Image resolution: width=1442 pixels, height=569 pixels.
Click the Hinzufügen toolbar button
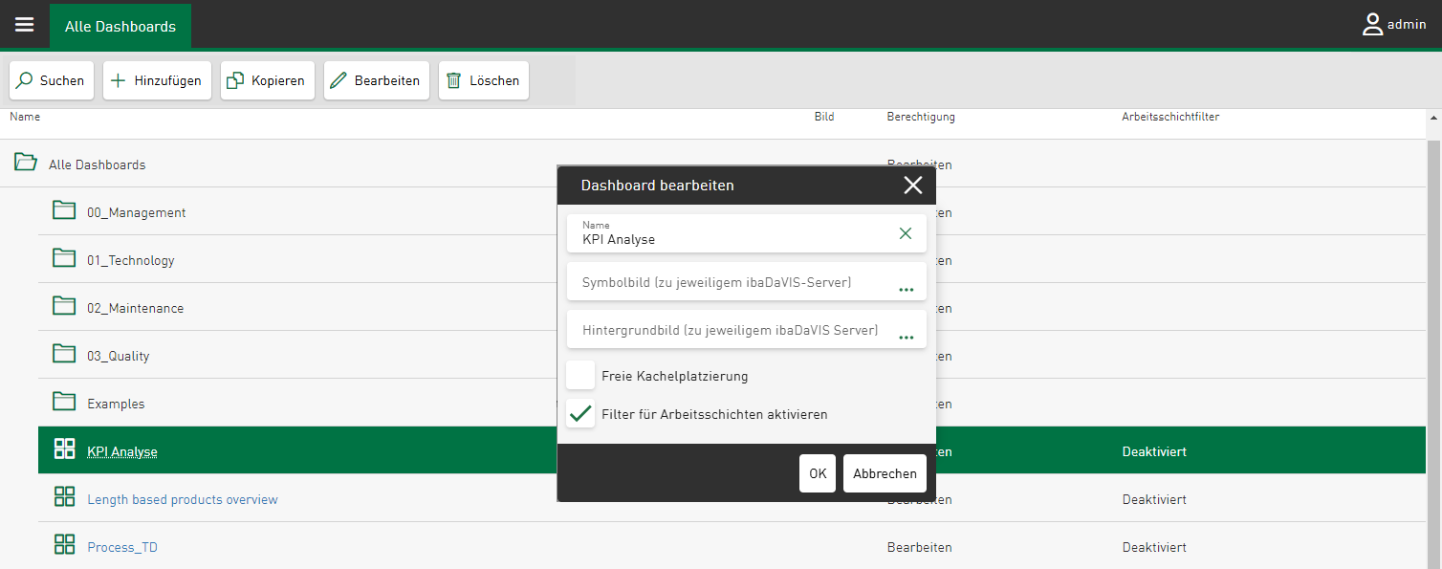click(157, 80)
